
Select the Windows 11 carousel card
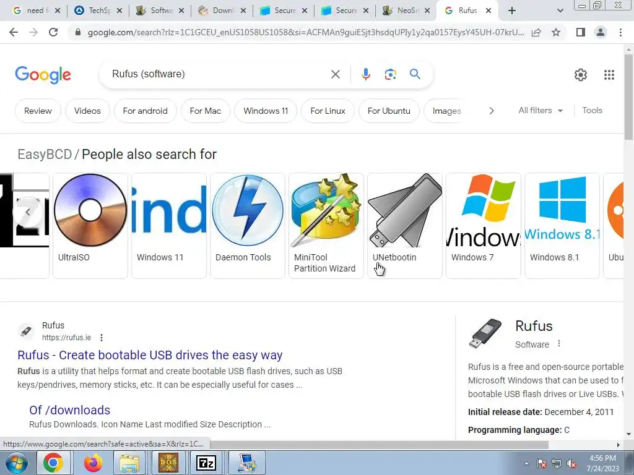tap(168, 225)
